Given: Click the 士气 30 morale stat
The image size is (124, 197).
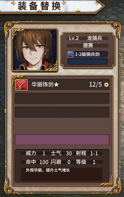Looking at the screenshot, I should click(61, 153).
